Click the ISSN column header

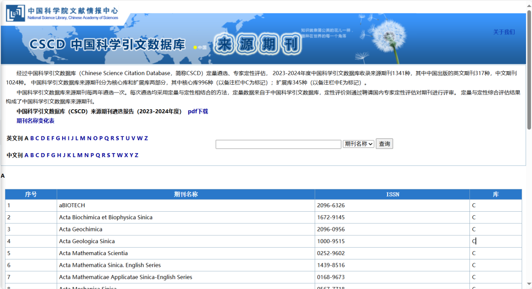tap(393, 194)
